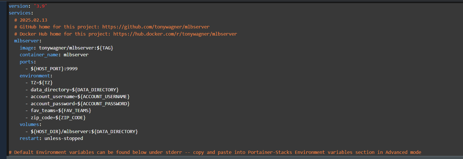Click the account_username environment line

(x=80, y=97)
